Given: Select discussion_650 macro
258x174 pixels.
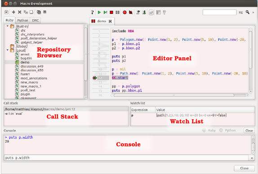Looking at the screenshot, I should [32, 70].
